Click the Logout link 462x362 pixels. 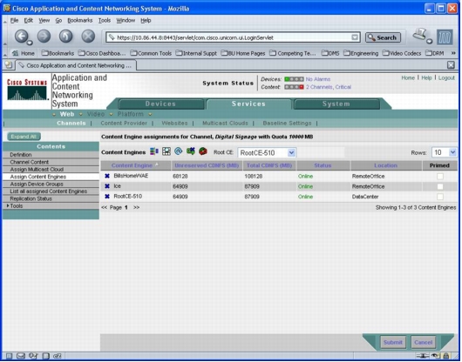click(x=446, y=78)
